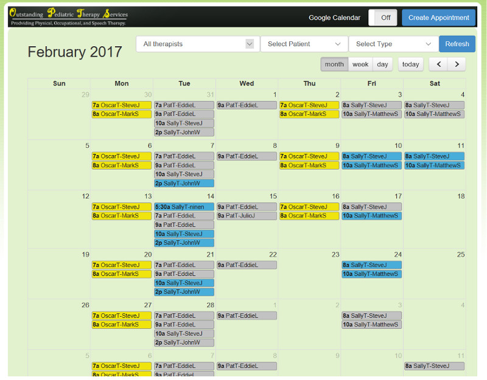Click the previous month arrow
The width and height of the screenshot is (487, 380).
(438, 64)
